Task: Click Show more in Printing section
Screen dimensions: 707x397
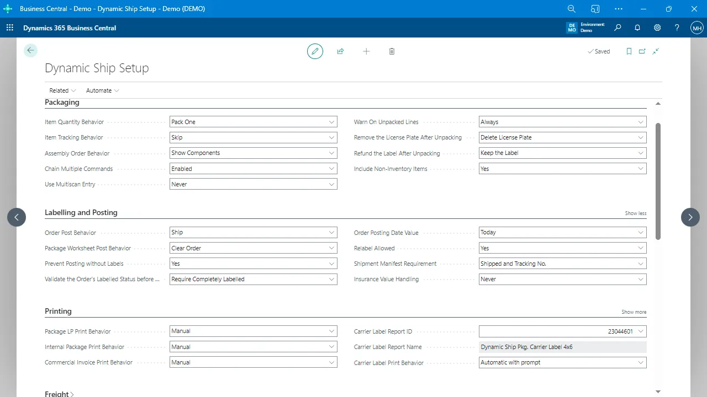Action: 634,312
